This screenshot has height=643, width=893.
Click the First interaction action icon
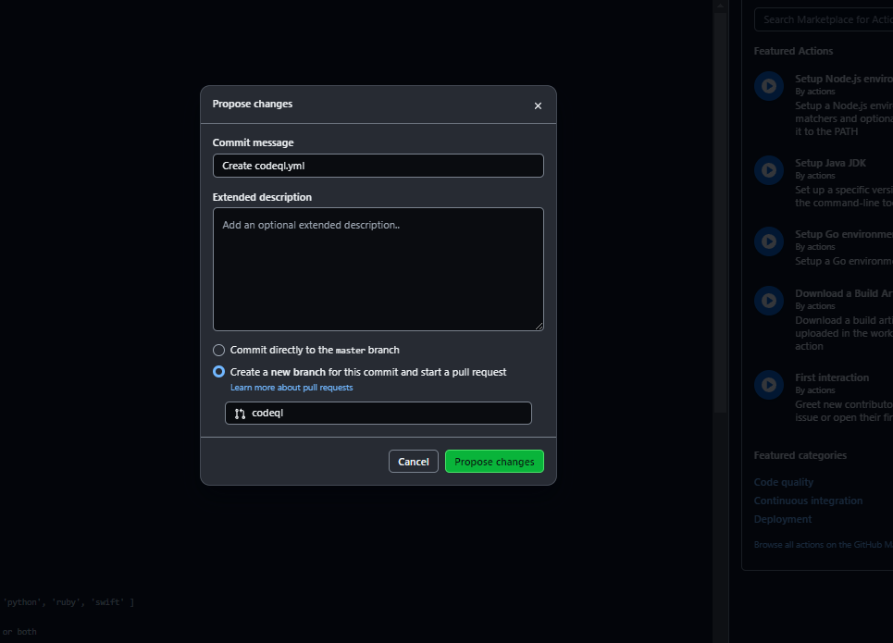(768, 384)
